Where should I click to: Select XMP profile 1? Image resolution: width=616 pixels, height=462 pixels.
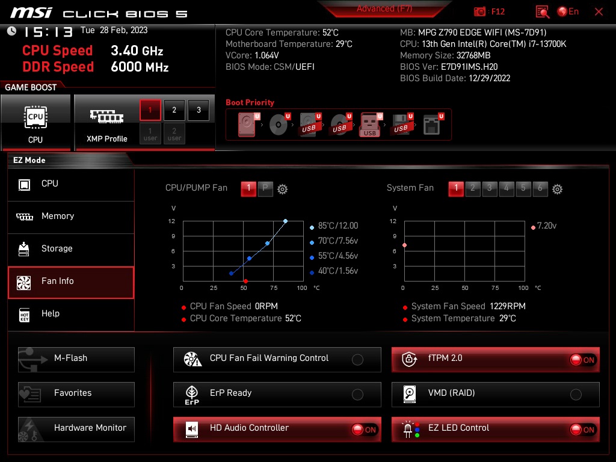150,110
